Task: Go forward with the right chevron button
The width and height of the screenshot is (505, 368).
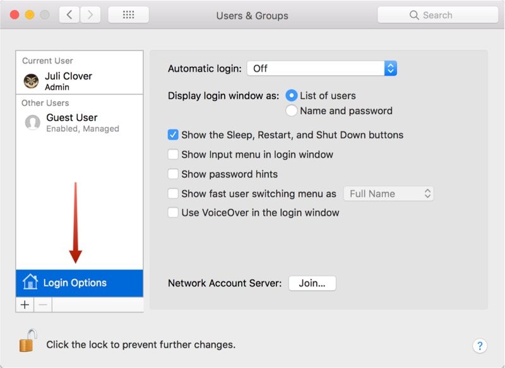Action: 90,15
